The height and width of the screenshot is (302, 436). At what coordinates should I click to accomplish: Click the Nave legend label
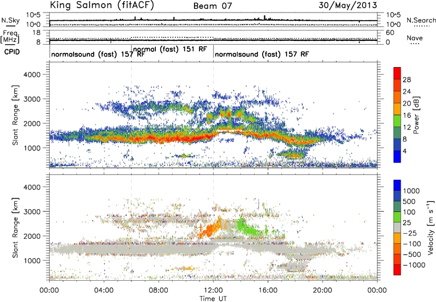(415, 38)
